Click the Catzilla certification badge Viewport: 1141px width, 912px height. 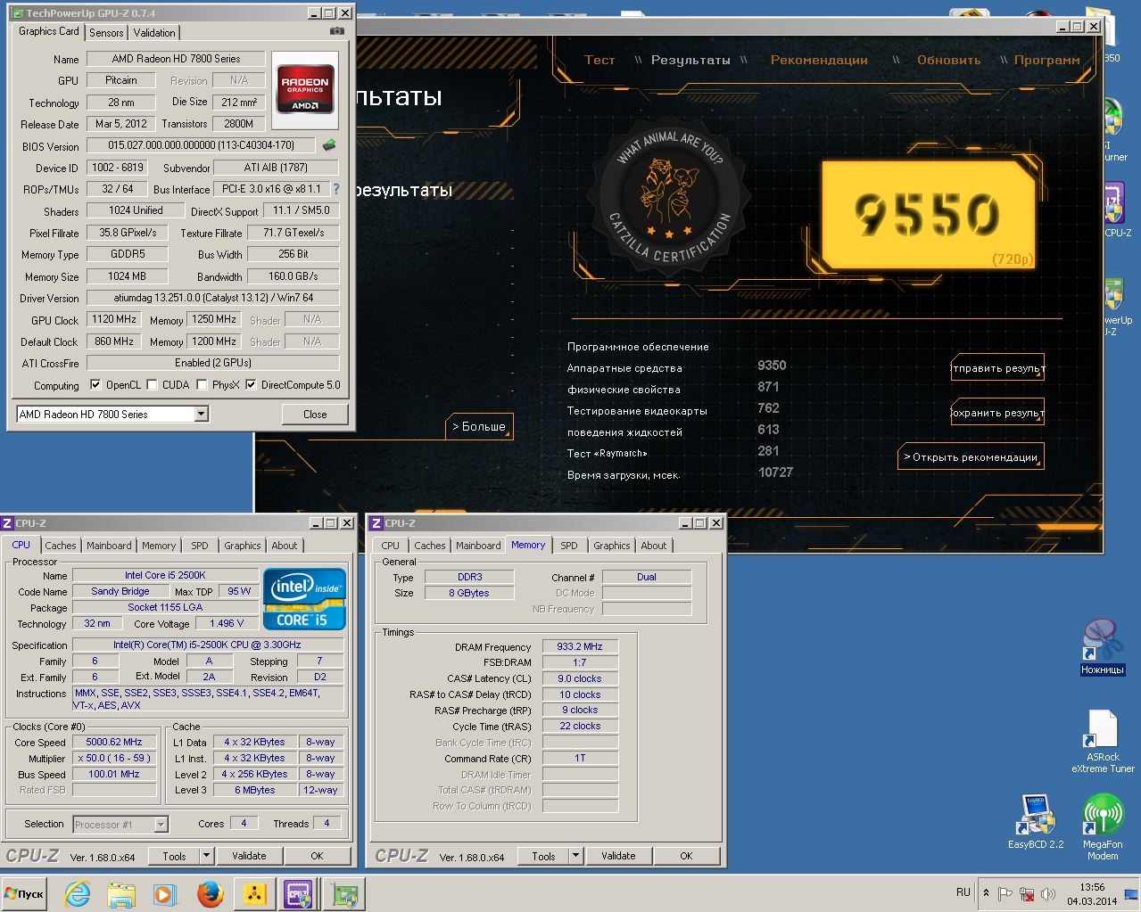point(669,197)
